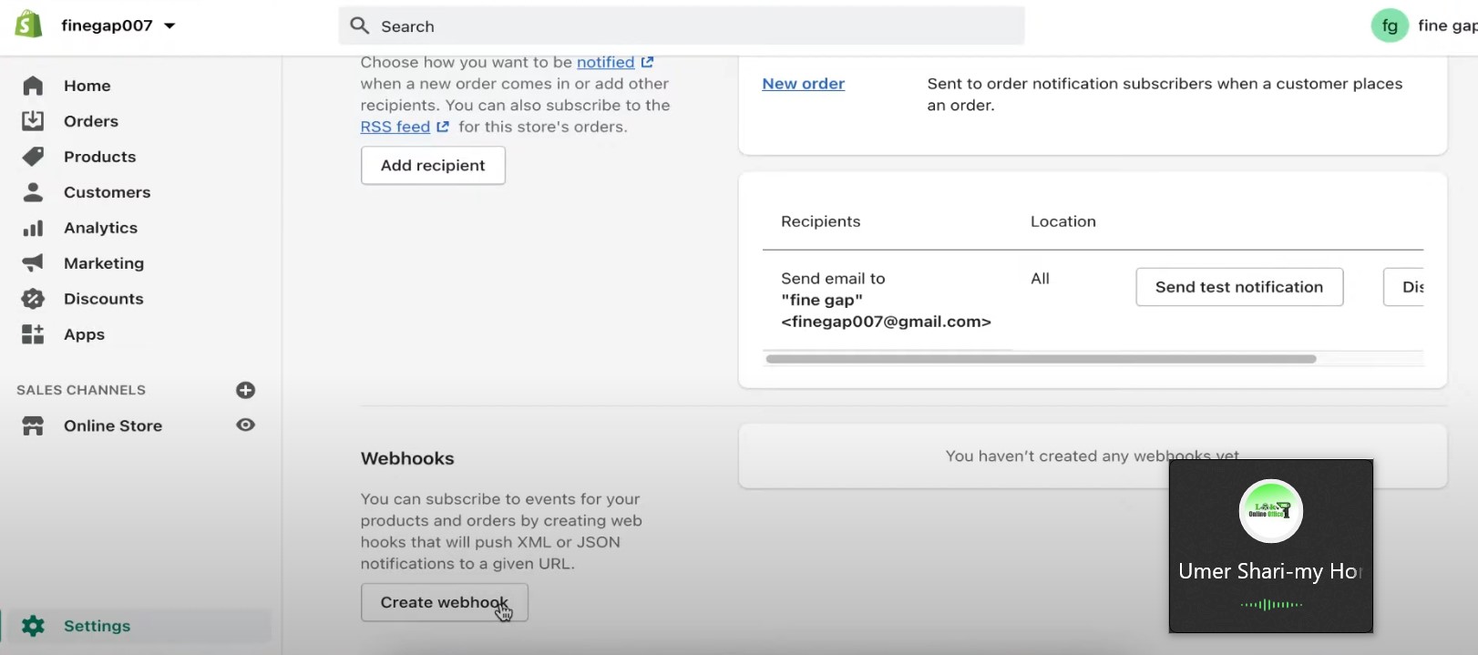The height and width of the screenshot is (655, 1478).
Task: Click the fine gap account name
Action: pyautogui.click(x=1447, y=26)
